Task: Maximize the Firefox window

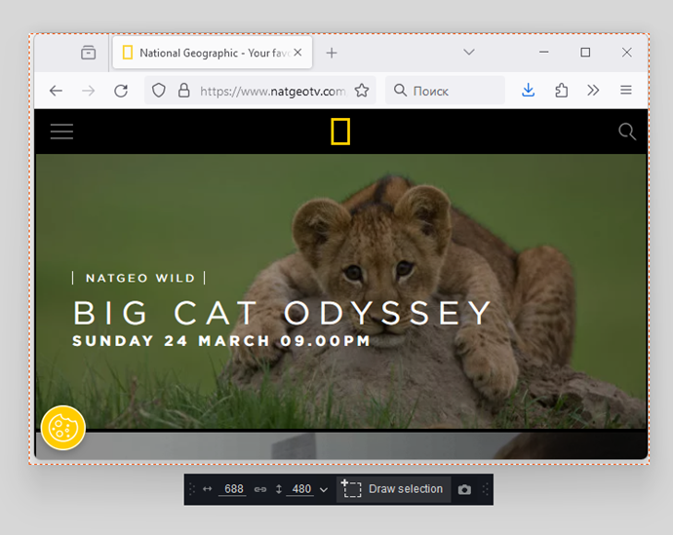Action: coord(585,53)
